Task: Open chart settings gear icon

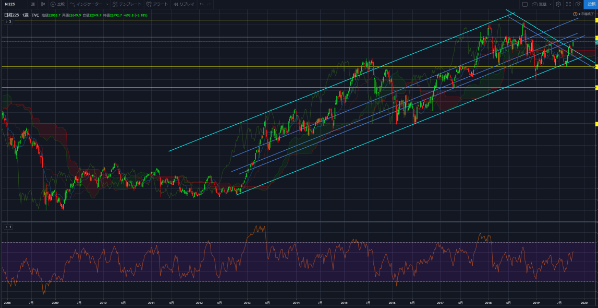Action: 558,4
